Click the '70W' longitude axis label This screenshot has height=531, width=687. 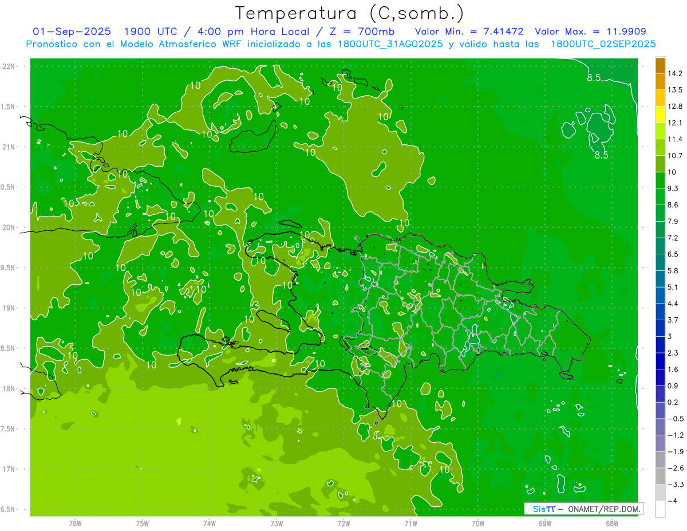pyautogui.click(x=478, y=523)
